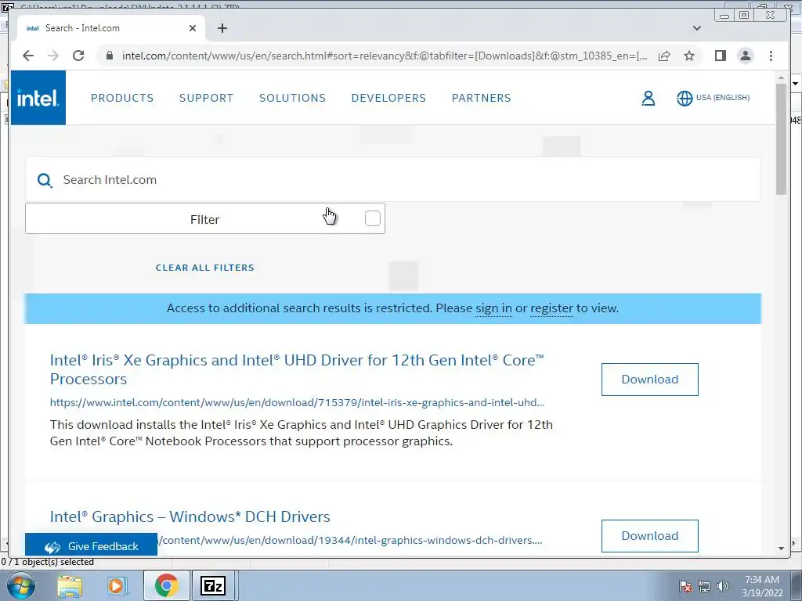Open the PARTNERS menu
The height and width of the screenshot is (601, 802).
click(482, 98)
